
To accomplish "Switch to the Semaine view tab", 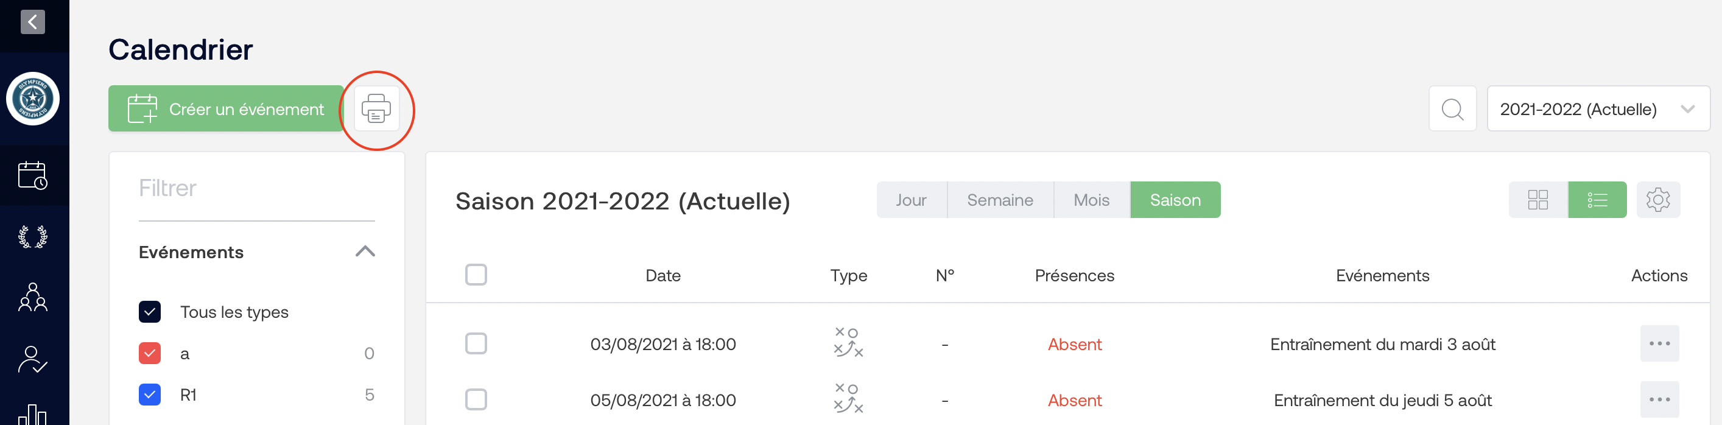I will 1000,200.
